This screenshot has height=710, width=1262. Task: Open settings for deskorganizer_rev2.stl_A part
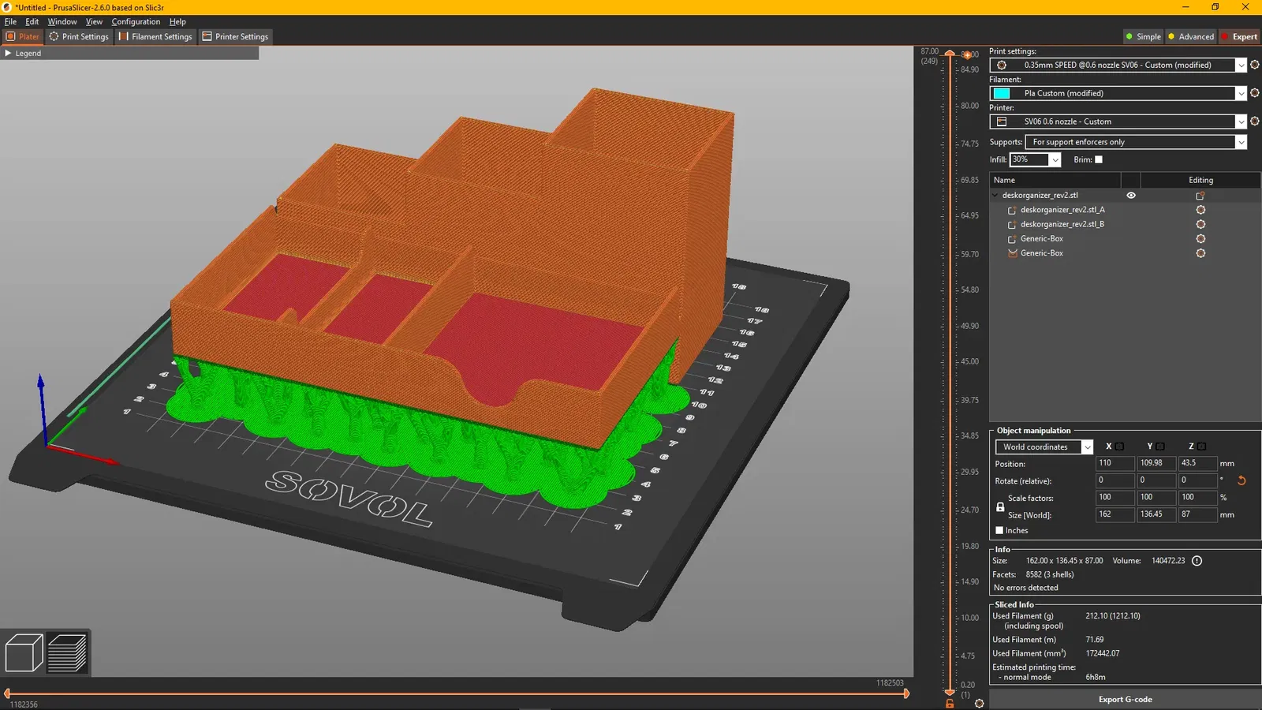click(1200, 210)
